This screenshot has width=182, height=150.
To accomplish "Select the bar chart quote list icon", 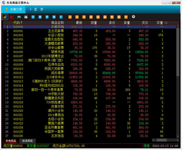I will pyautogui.click(x=5, y=17).
